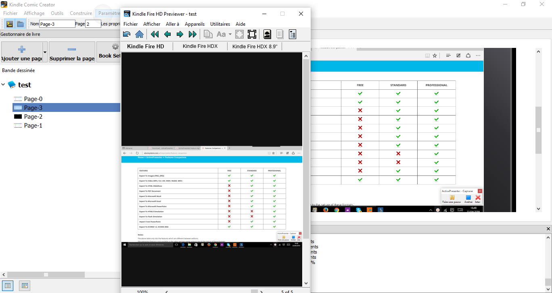Click the blue folder icon in Comic Creator toolbar

20,24
